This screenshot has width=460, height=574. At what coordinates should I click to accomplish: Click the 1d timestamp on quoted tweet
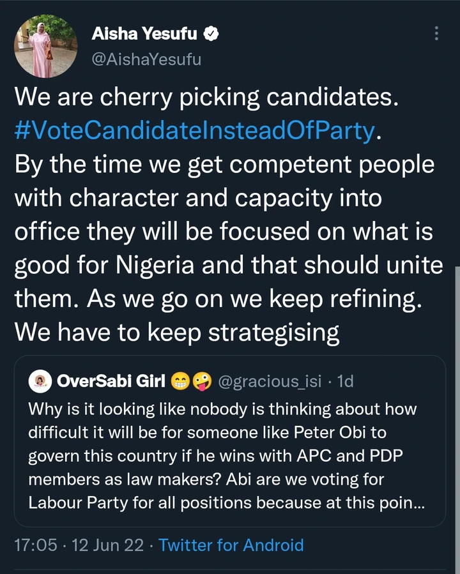pyautogui.click(x=345, y=381)
